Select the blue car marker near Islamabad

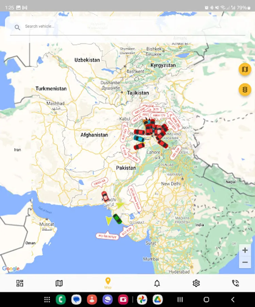tap(139, 138)
